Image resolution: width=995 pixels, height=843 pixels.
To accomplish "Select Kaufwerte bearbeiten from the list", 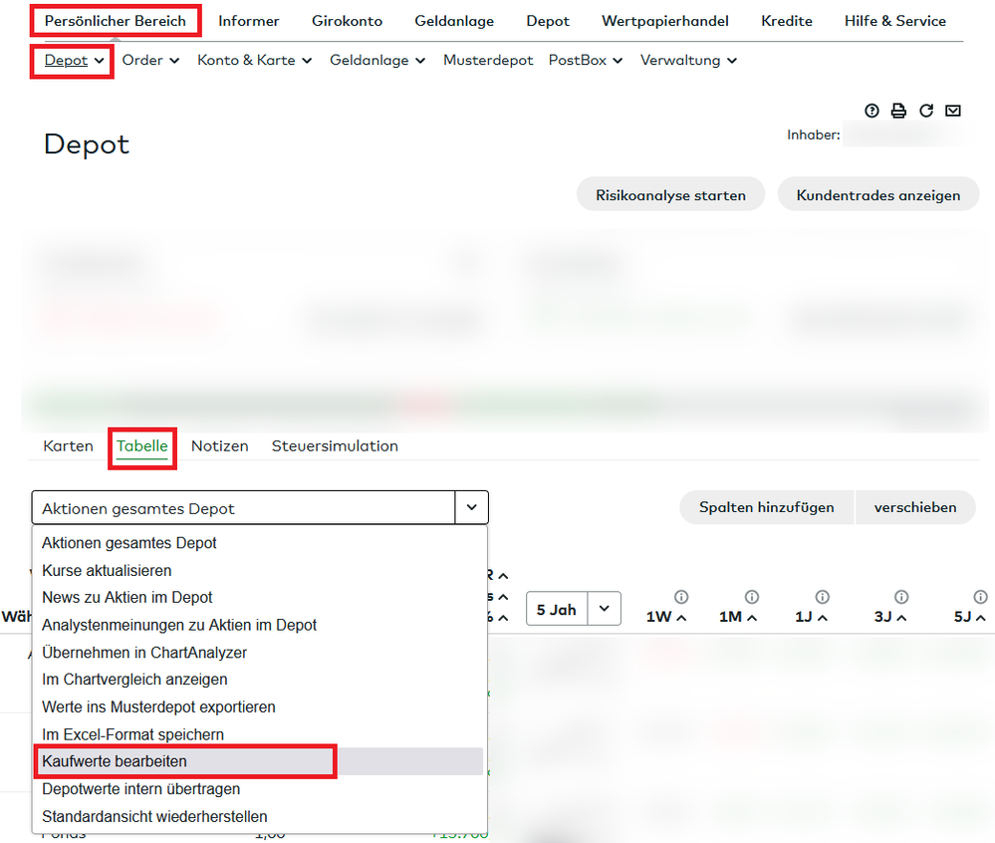I will (115, 761).
